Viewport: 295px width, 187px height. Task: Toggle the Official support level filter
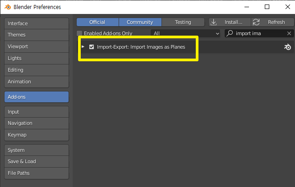tap(97, 22)
